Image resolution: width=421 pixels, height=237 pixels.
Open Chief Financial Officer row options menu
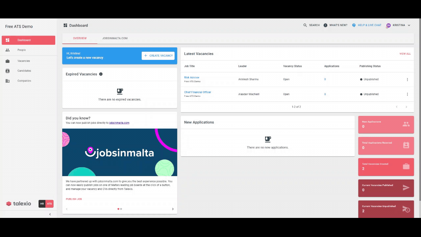tap(407, 94)
